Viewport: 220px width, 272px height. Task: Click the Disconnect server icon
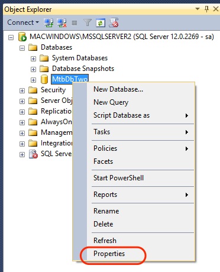[x=62, y=23]
